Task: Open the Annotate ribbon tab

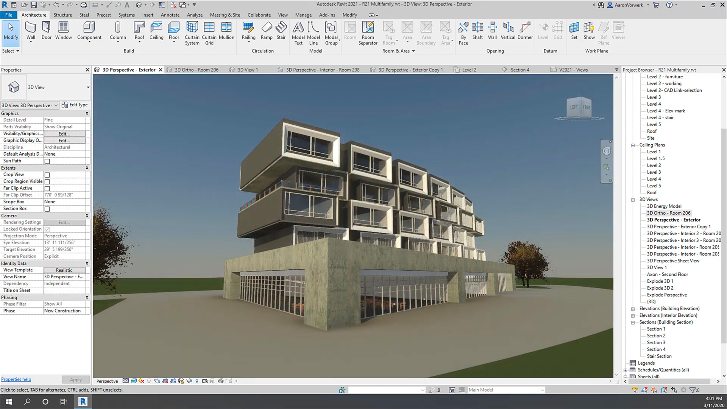Action: point(170,14)
